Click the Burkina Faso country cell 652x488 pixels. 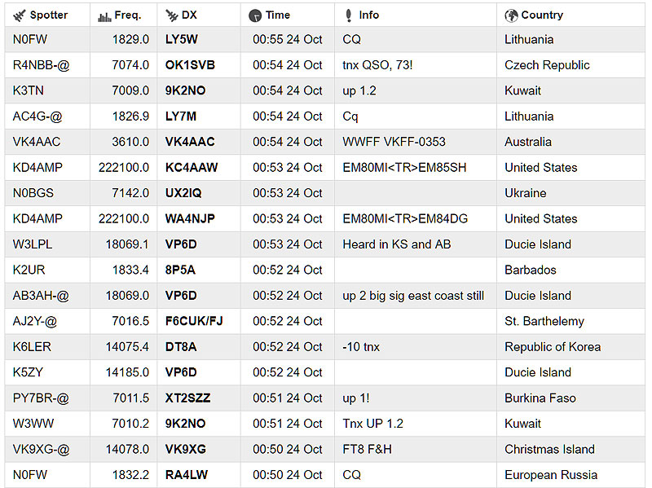540,398
